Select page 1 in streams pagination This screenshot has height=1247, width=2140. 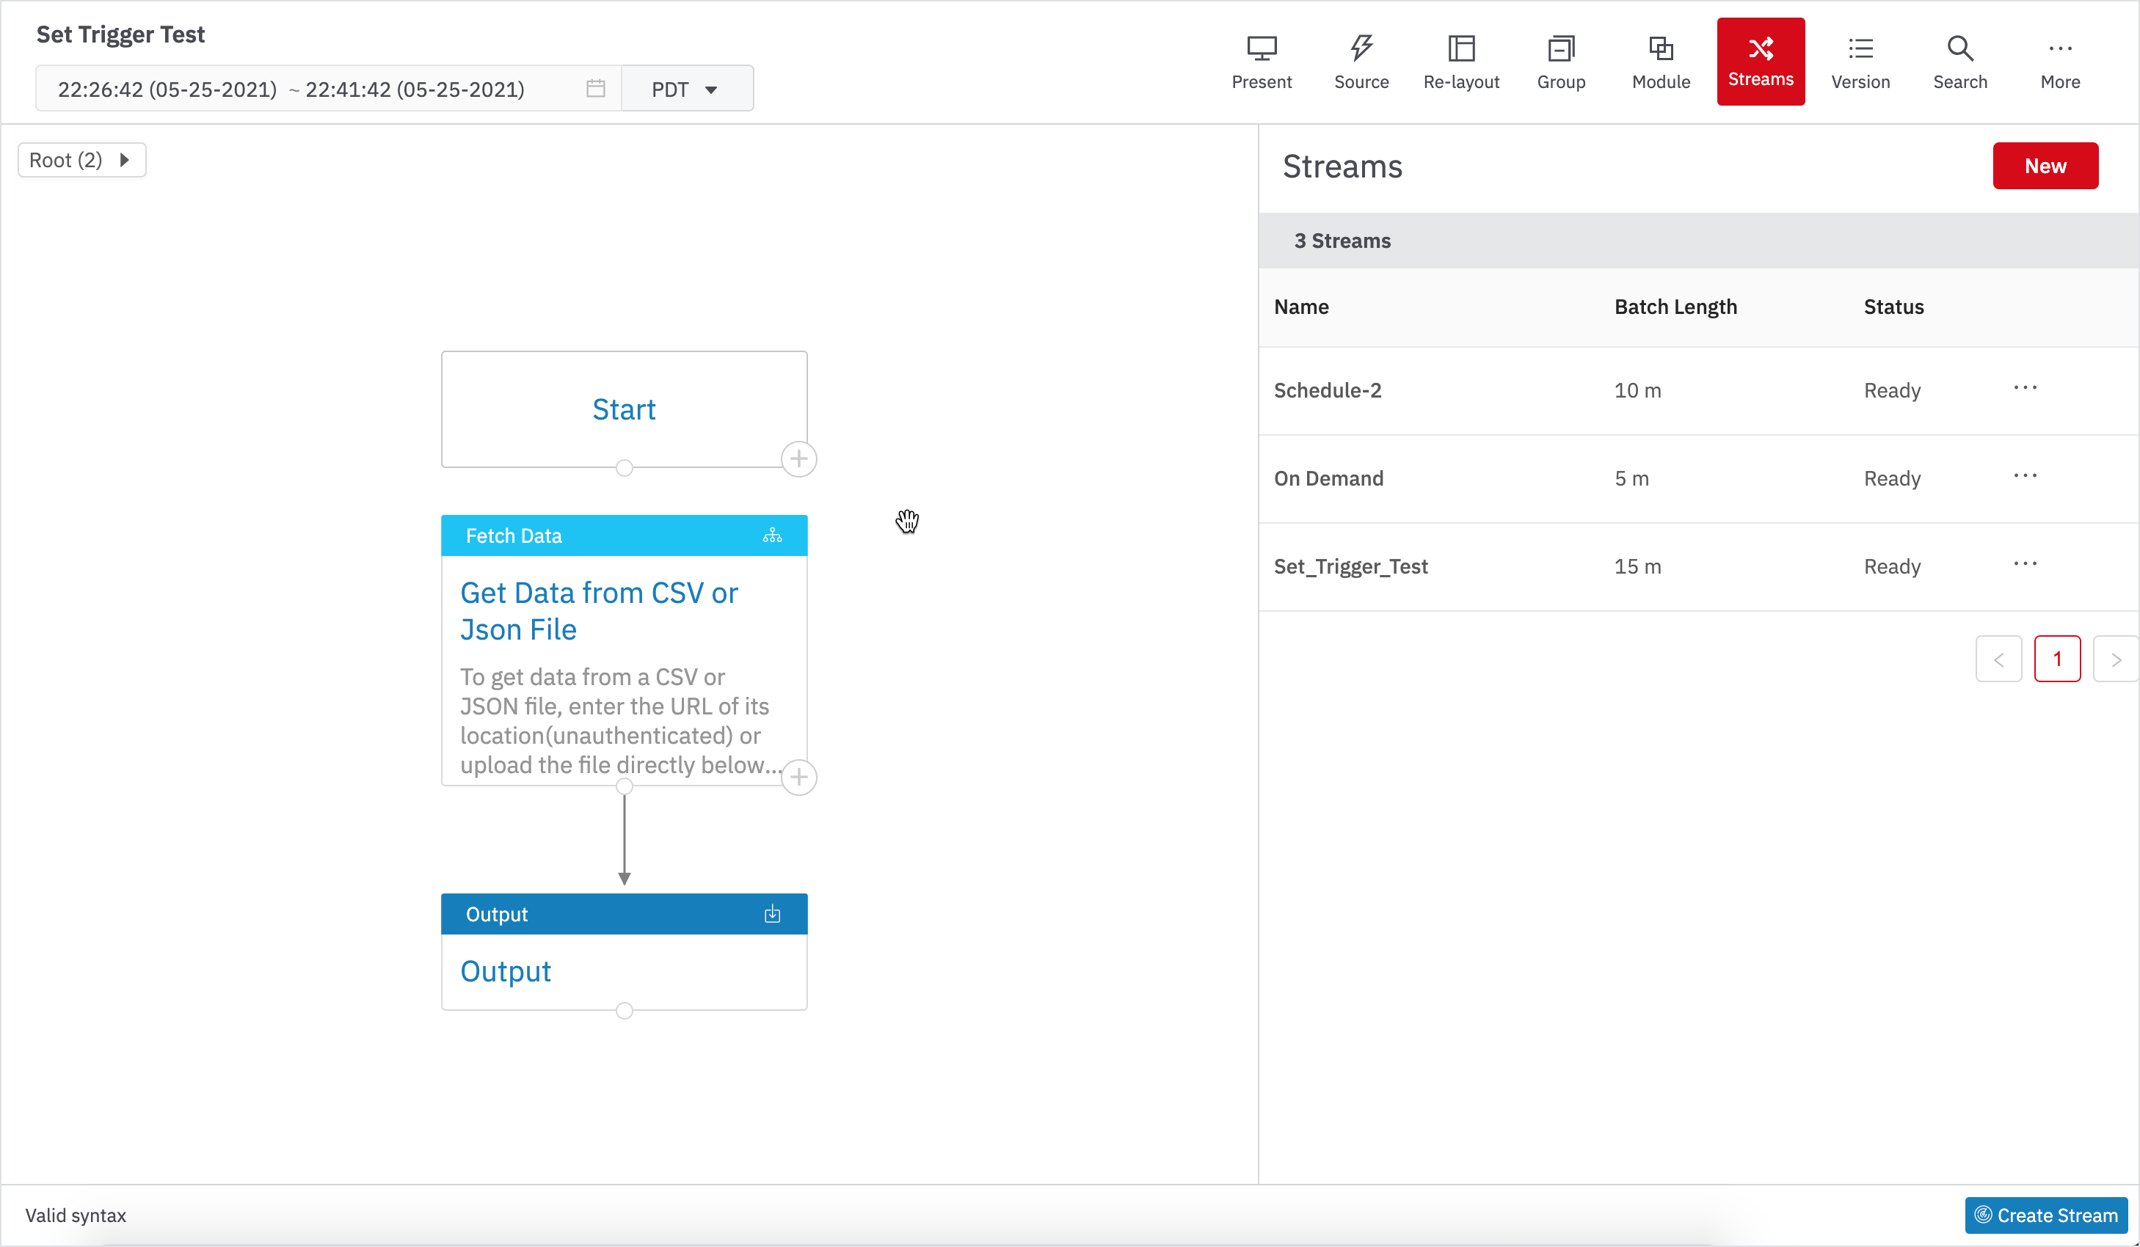click(2057, 659)
